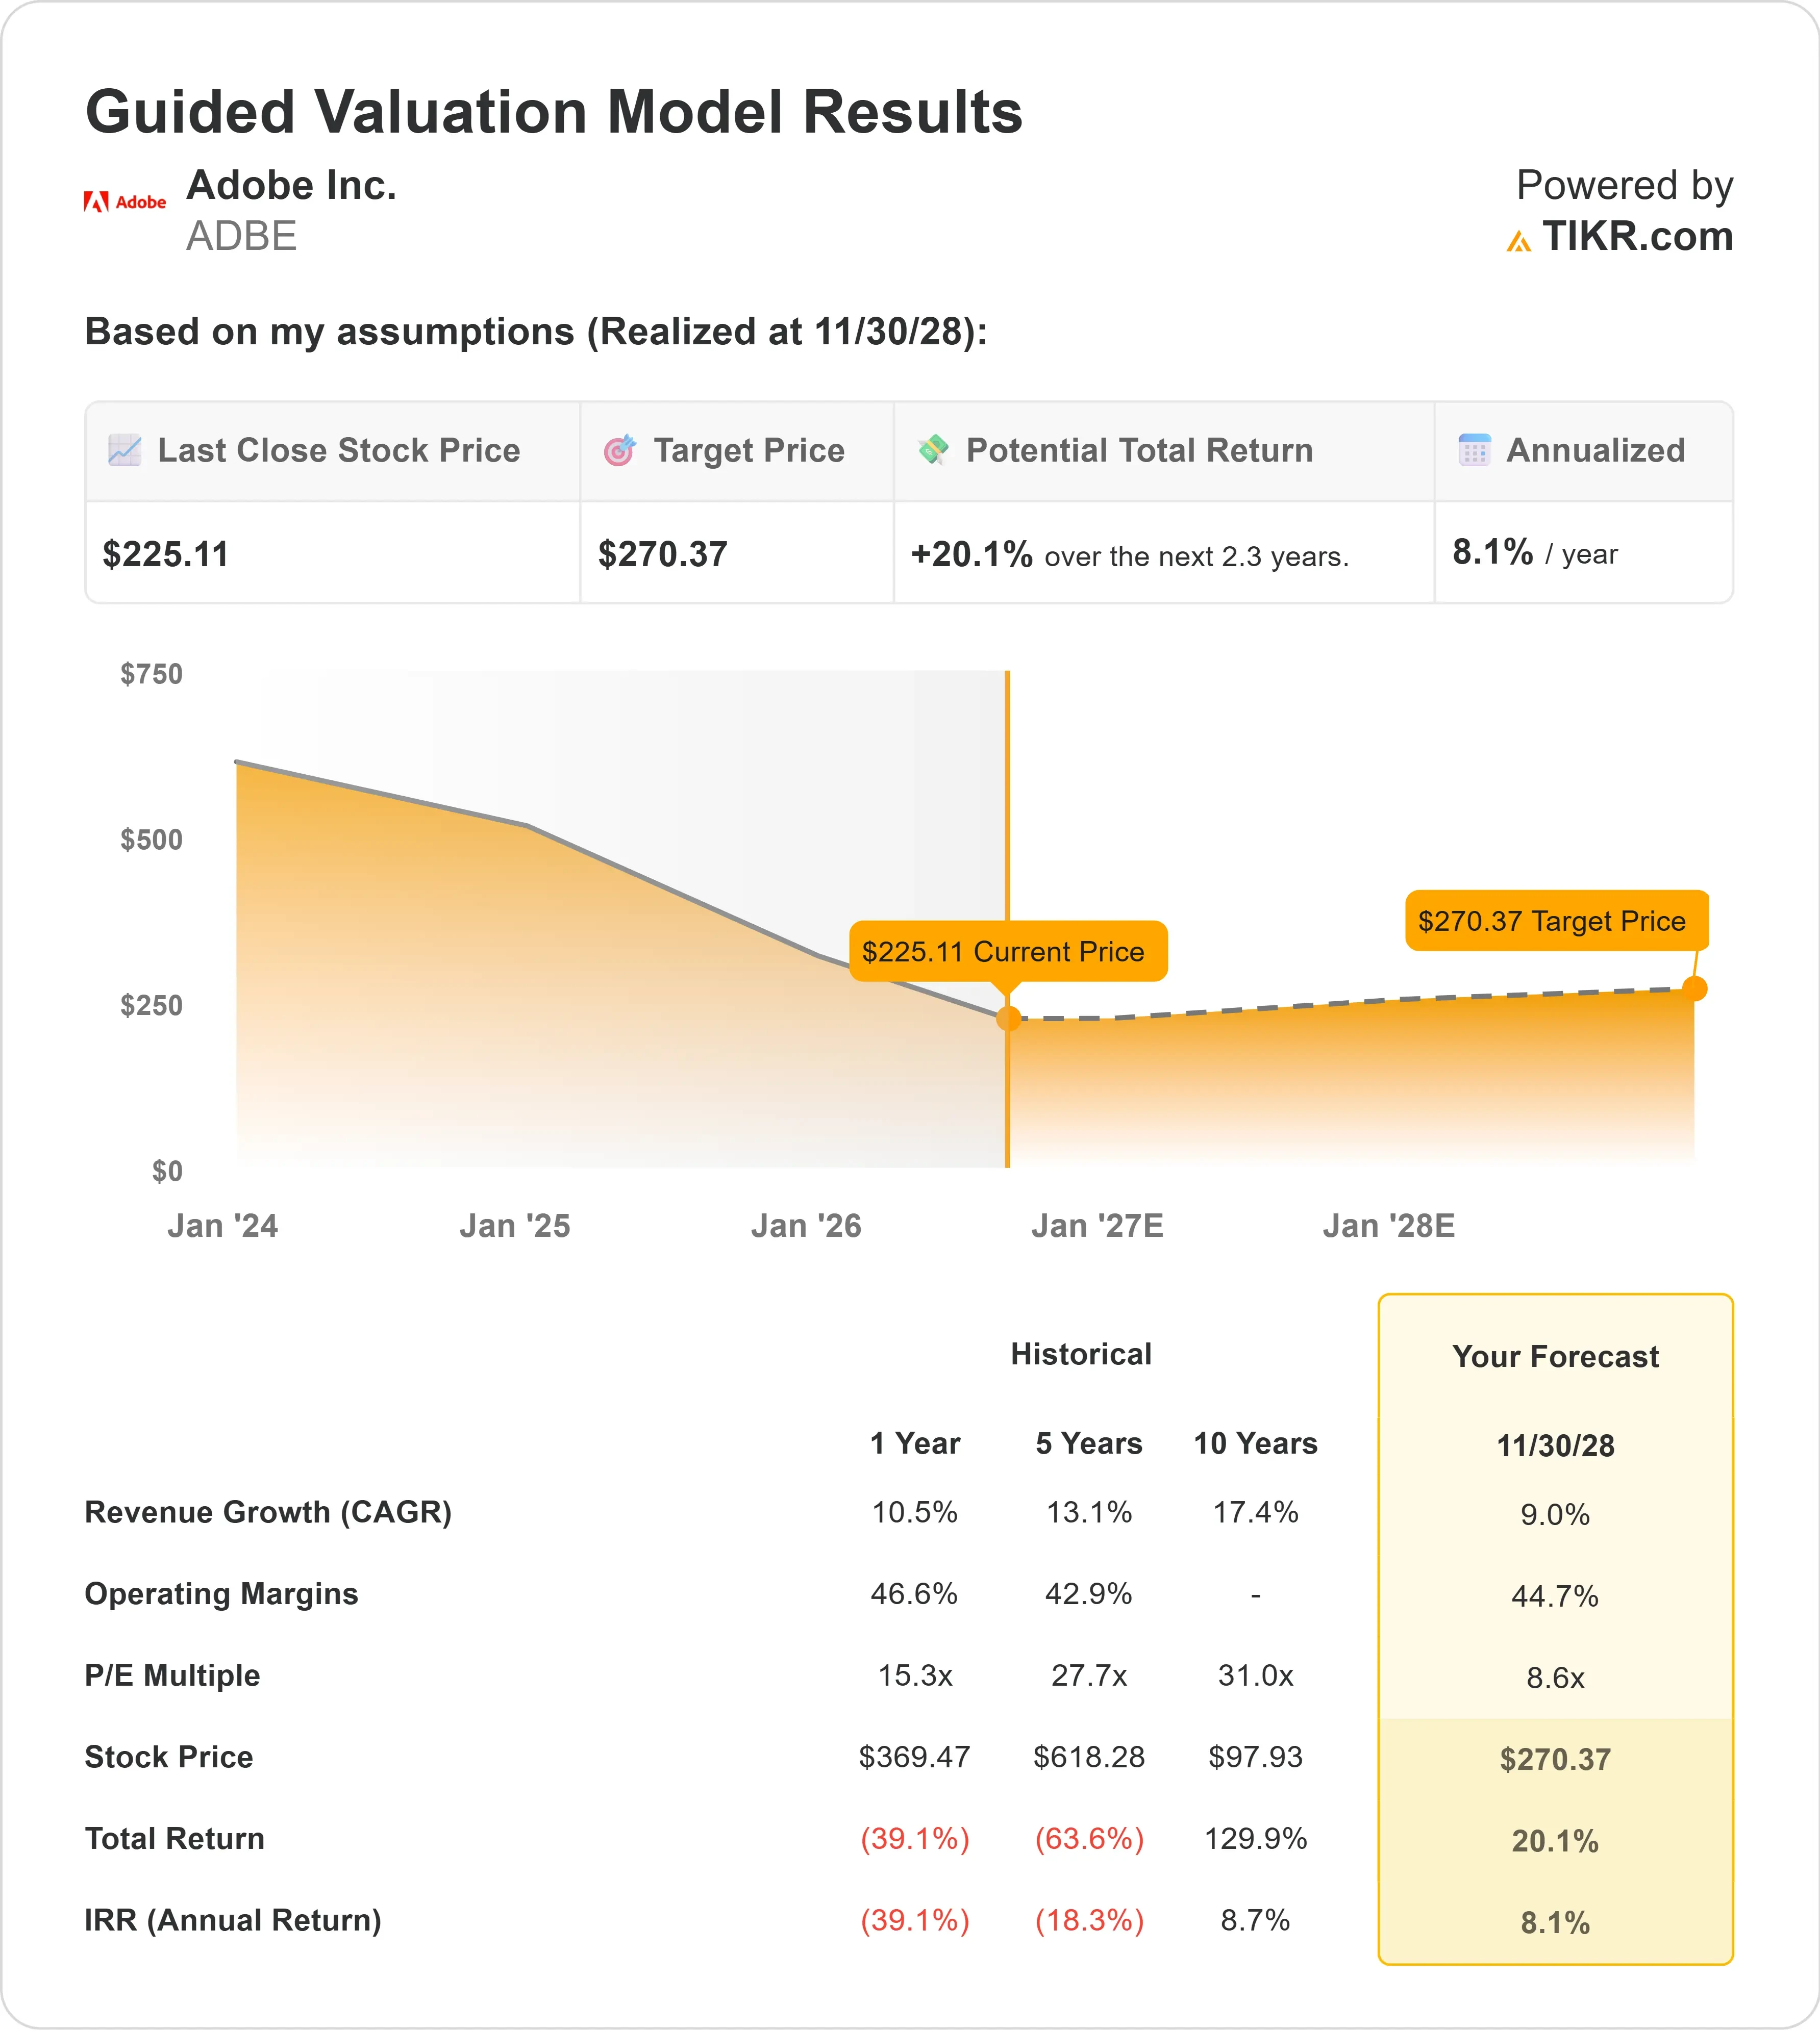The height and width of the screenshot is (2031, 1820).
Task: Click the ADBE ticker symbol
Action: point(242,236)
